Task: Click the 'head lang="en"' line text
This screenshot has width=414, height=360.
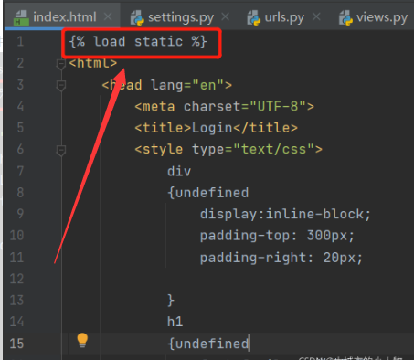Action: 166,85
